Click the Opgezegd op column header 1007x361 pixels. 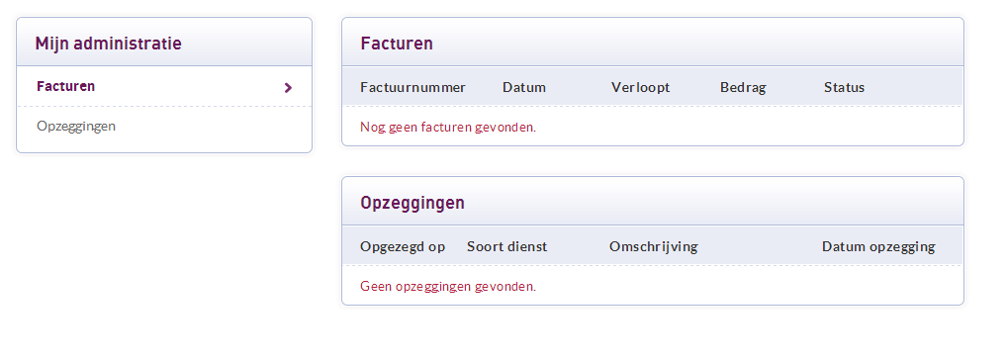pos(403,246)
